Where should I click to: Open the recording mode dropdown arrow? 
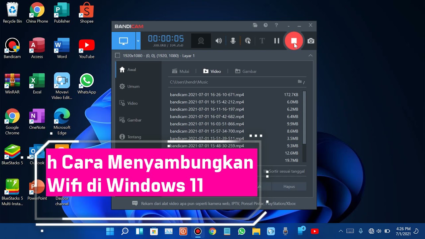coord(138,41)
